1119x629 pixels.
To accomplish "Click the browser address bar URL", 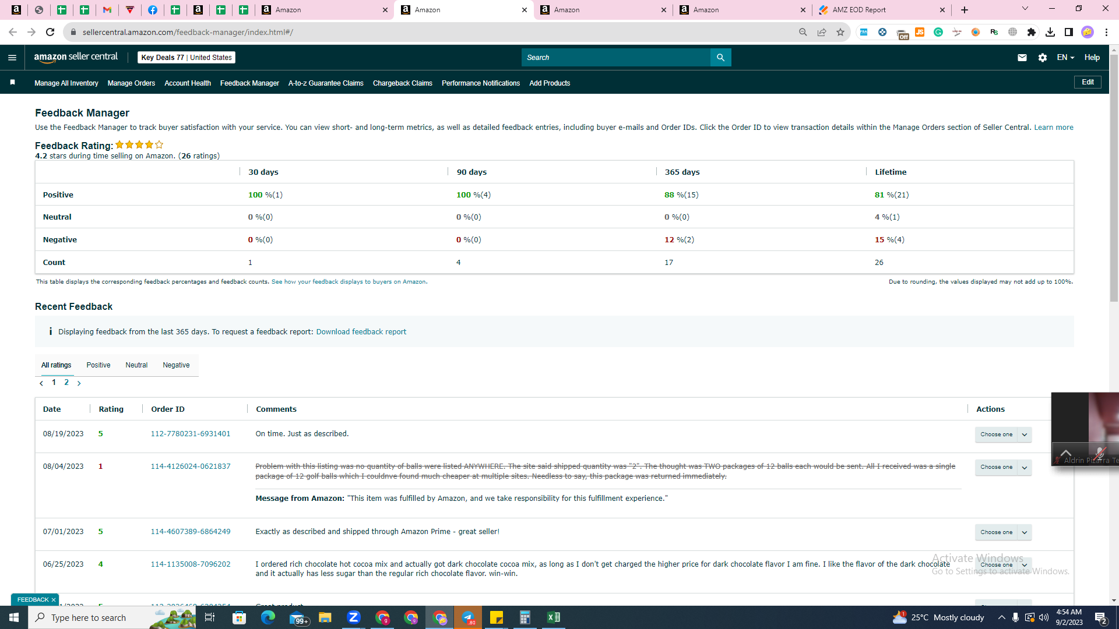I will [x=188, y=32].
